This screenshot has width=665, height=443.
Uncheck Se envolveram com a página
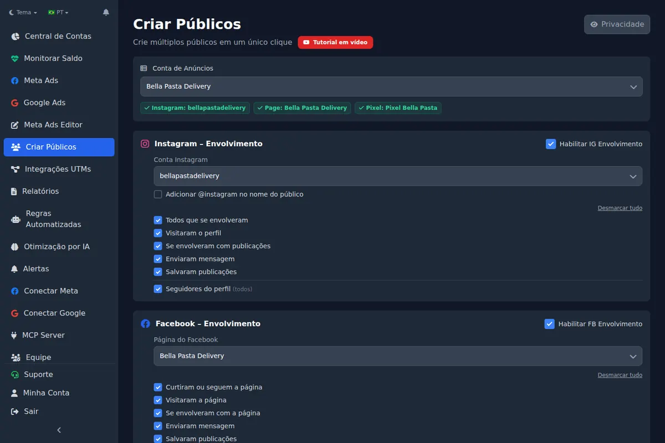tap(158, 413)
